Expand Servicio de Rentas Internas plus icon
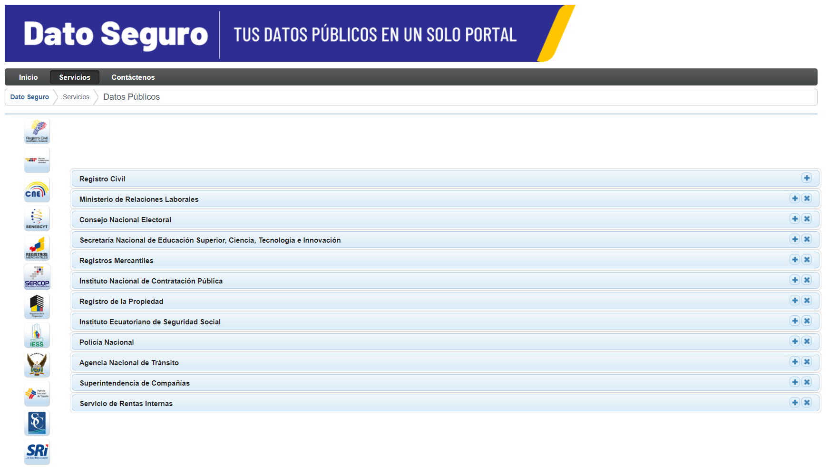The image size is (829, 472). click(795, 403)
